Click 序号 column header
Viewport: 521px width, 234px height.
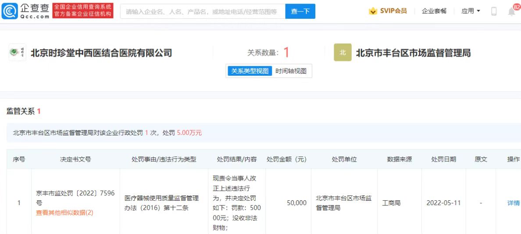tap(19, 160)
